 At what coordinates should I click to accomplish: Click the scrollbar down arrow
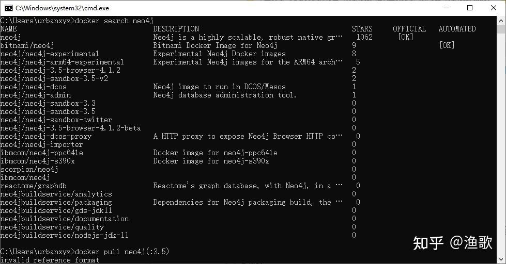pyautogui.click(x=501, y=259)
